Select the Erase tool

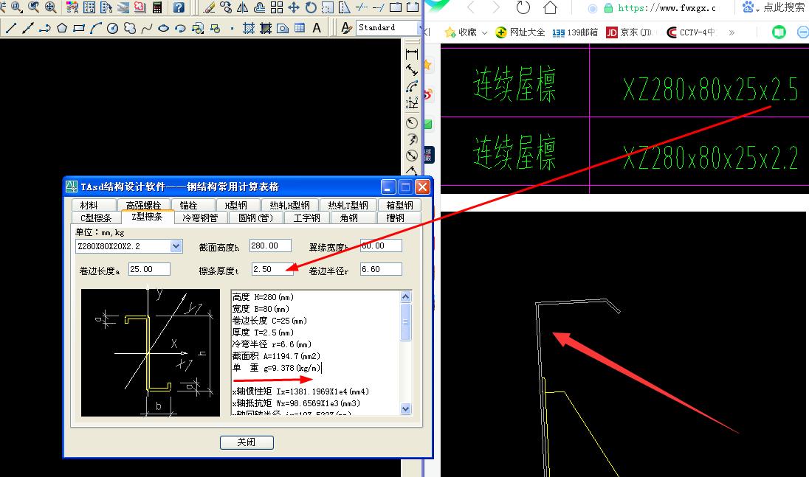click(x=209, y=7)
